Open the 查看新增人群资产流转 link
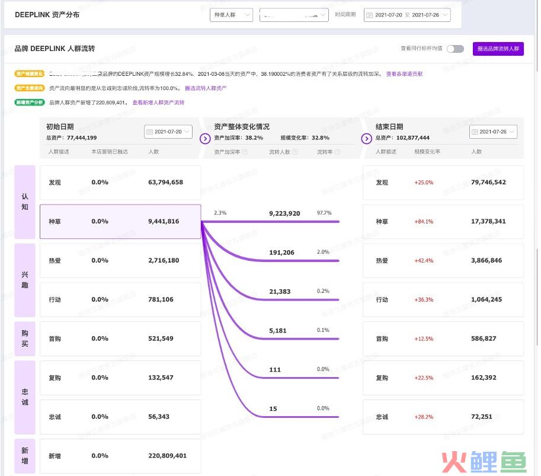541x476 pixels. (158, 103)
